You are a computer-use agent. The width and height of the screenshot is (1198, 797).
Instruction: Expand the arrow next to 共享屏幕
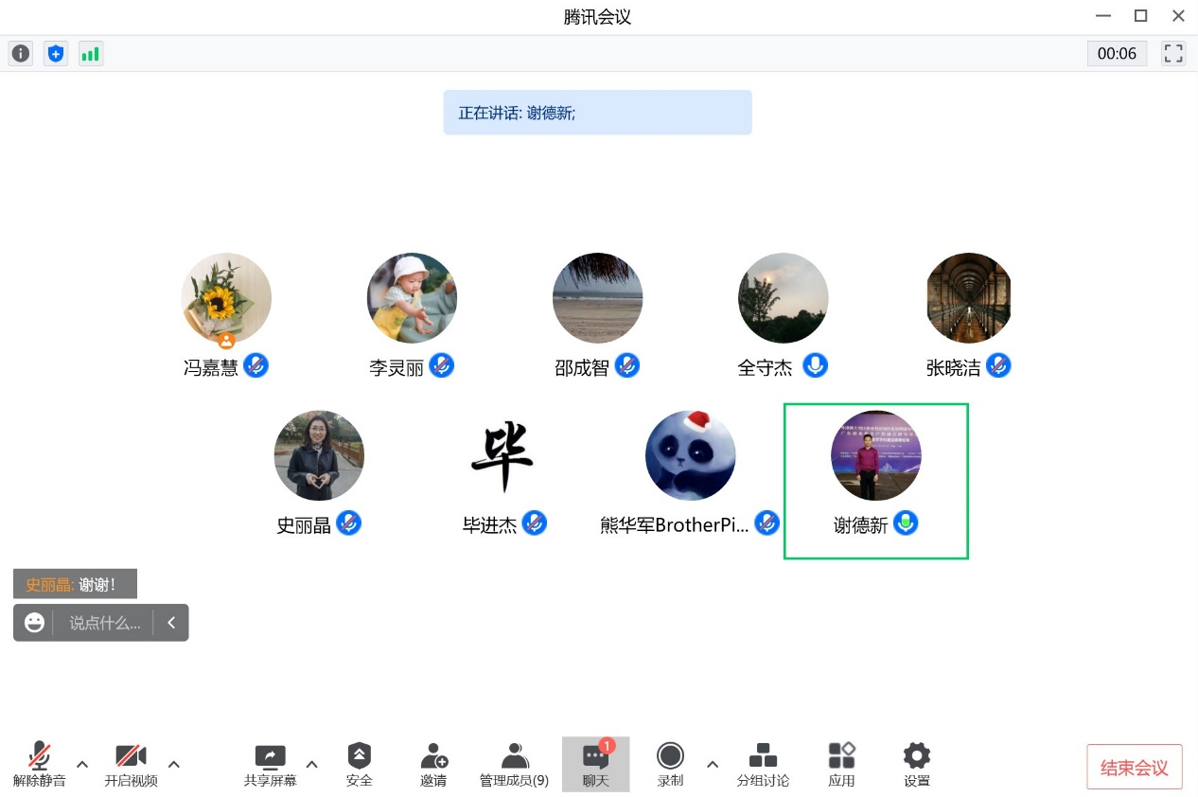click(x=312, y=765)
